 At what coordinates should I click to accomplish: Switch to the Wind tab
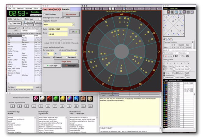[x=51, y=9]
